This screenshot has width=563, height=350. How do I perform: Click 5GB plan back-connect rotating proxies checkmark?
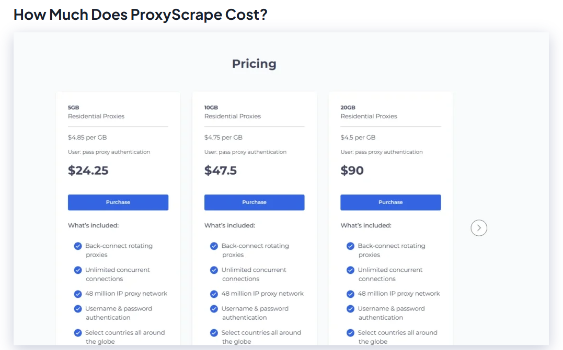(78, 246)
